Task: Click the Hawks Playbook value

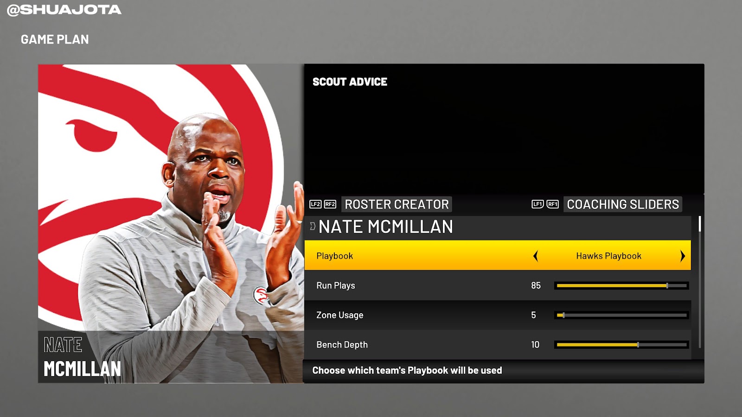Action: pos(608,256)
